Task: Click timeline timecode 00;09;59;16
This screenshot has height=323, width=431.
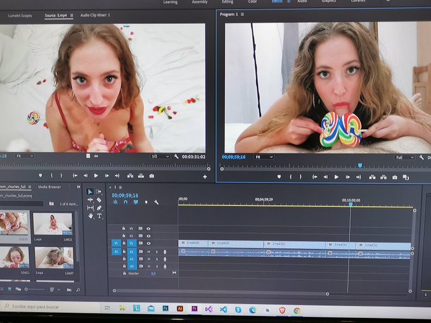Action: pos(125,196)
